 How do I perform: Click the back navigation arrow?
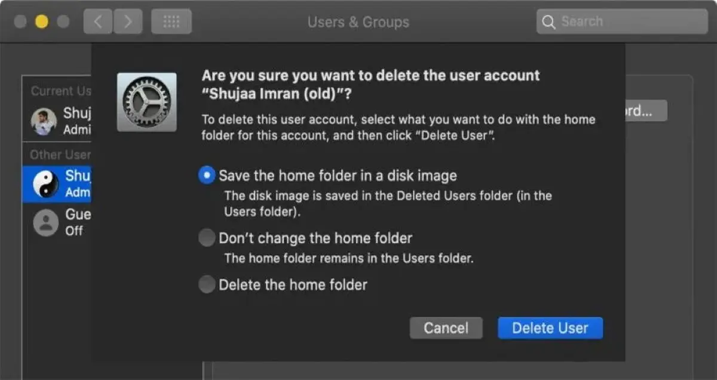[x=97, y=22]
